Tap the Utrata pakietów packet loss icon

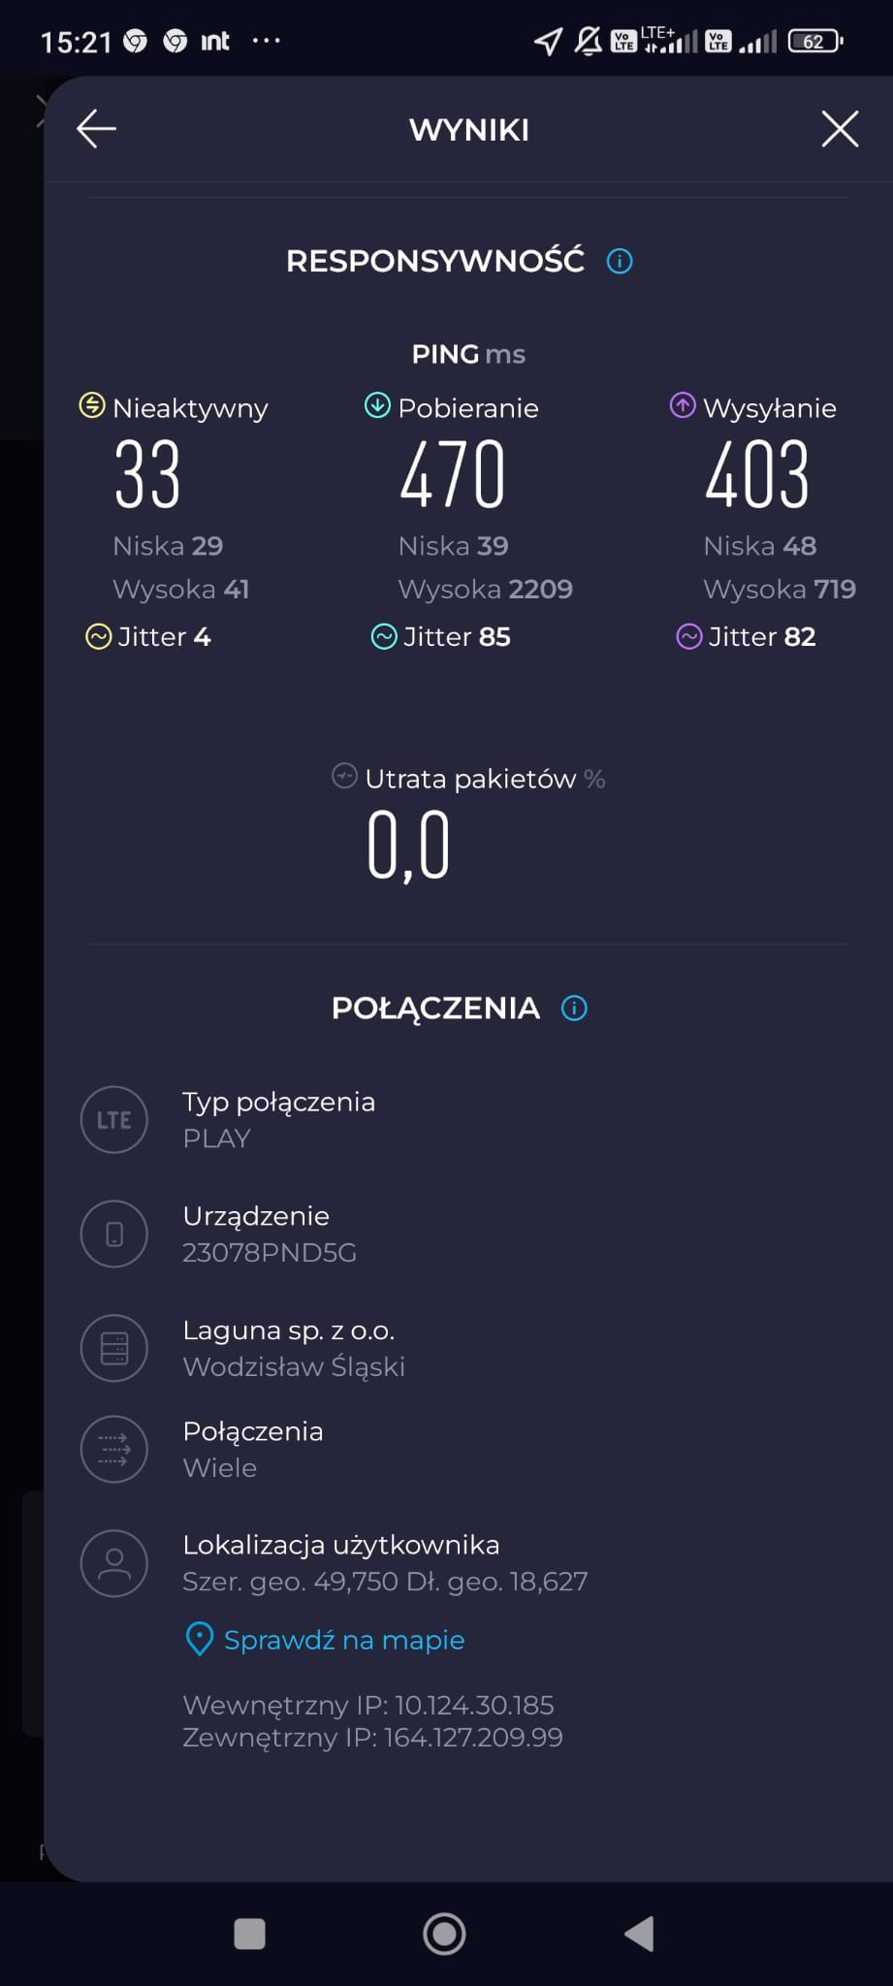344,777
